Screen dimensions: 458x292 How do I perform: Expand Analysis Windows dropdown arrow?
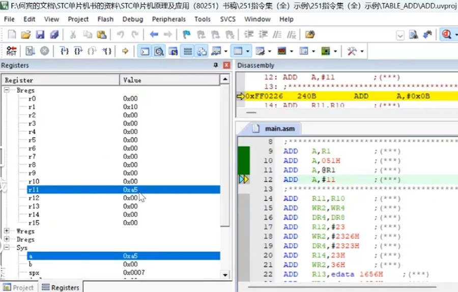pyautogui.click(x=292, y=51)
